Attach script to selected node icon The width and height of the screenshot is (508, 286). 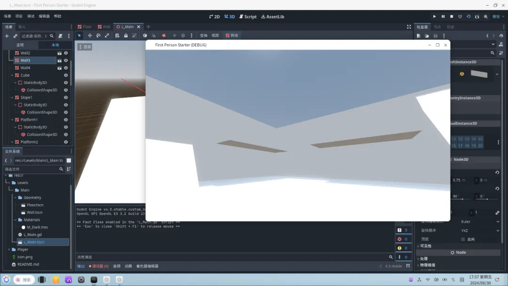point(60,36)
